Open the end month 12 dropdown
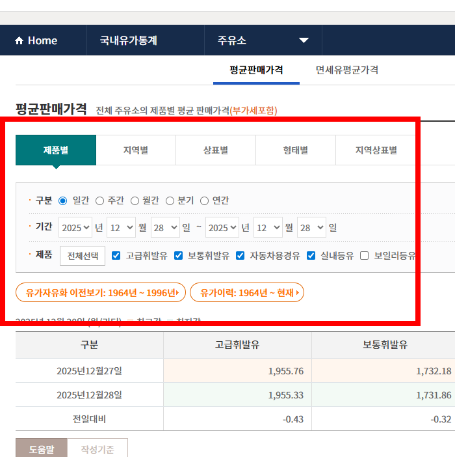 pos(268,227)
